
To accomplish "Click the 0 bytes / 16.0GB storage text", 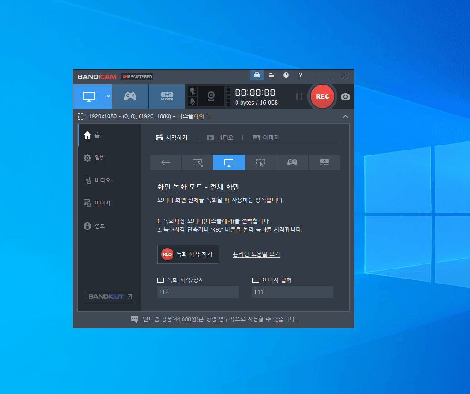I will tap(257, 103).
